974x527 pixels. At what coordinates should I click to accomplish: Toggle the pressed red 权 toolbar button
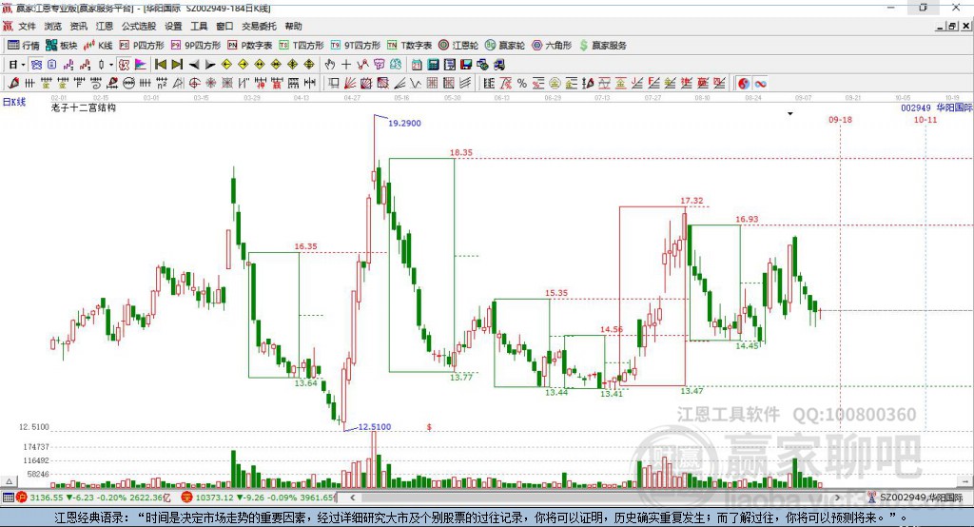(x=124, y=65)
